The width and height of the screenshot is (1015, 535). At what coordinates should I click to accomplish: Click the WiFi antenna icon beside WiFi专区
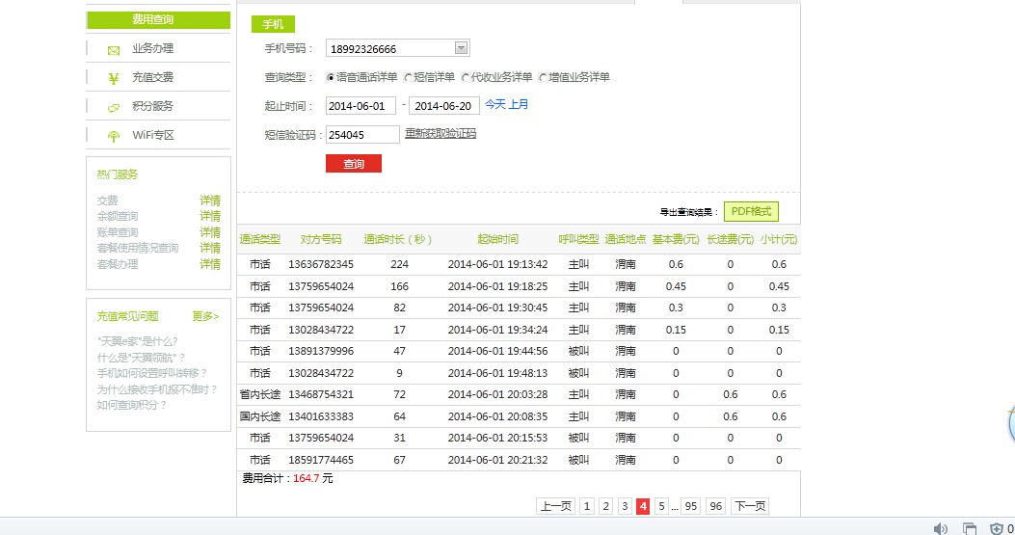[114, 136]
